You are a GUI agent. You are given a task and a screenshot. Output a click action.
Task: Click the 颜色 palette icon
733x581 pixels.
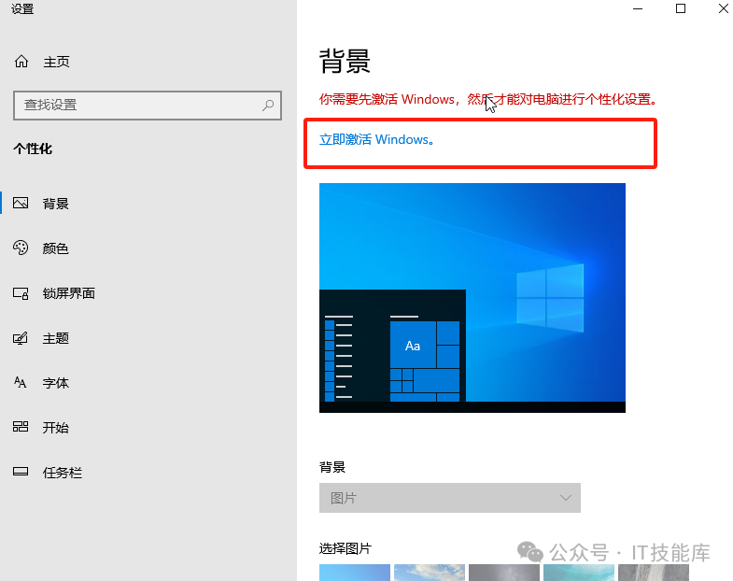pyautogui.click(x=21, y=248)
